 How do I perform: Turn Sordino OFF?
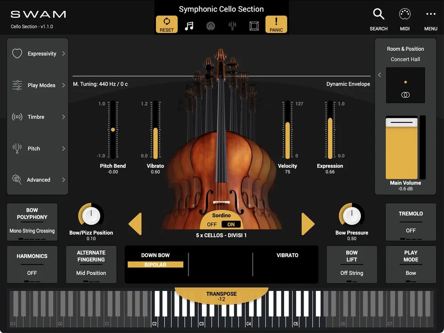tap(211, 224)
